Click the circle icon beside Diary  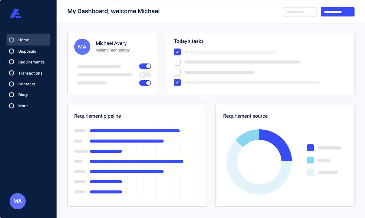(x=12, y=95)
